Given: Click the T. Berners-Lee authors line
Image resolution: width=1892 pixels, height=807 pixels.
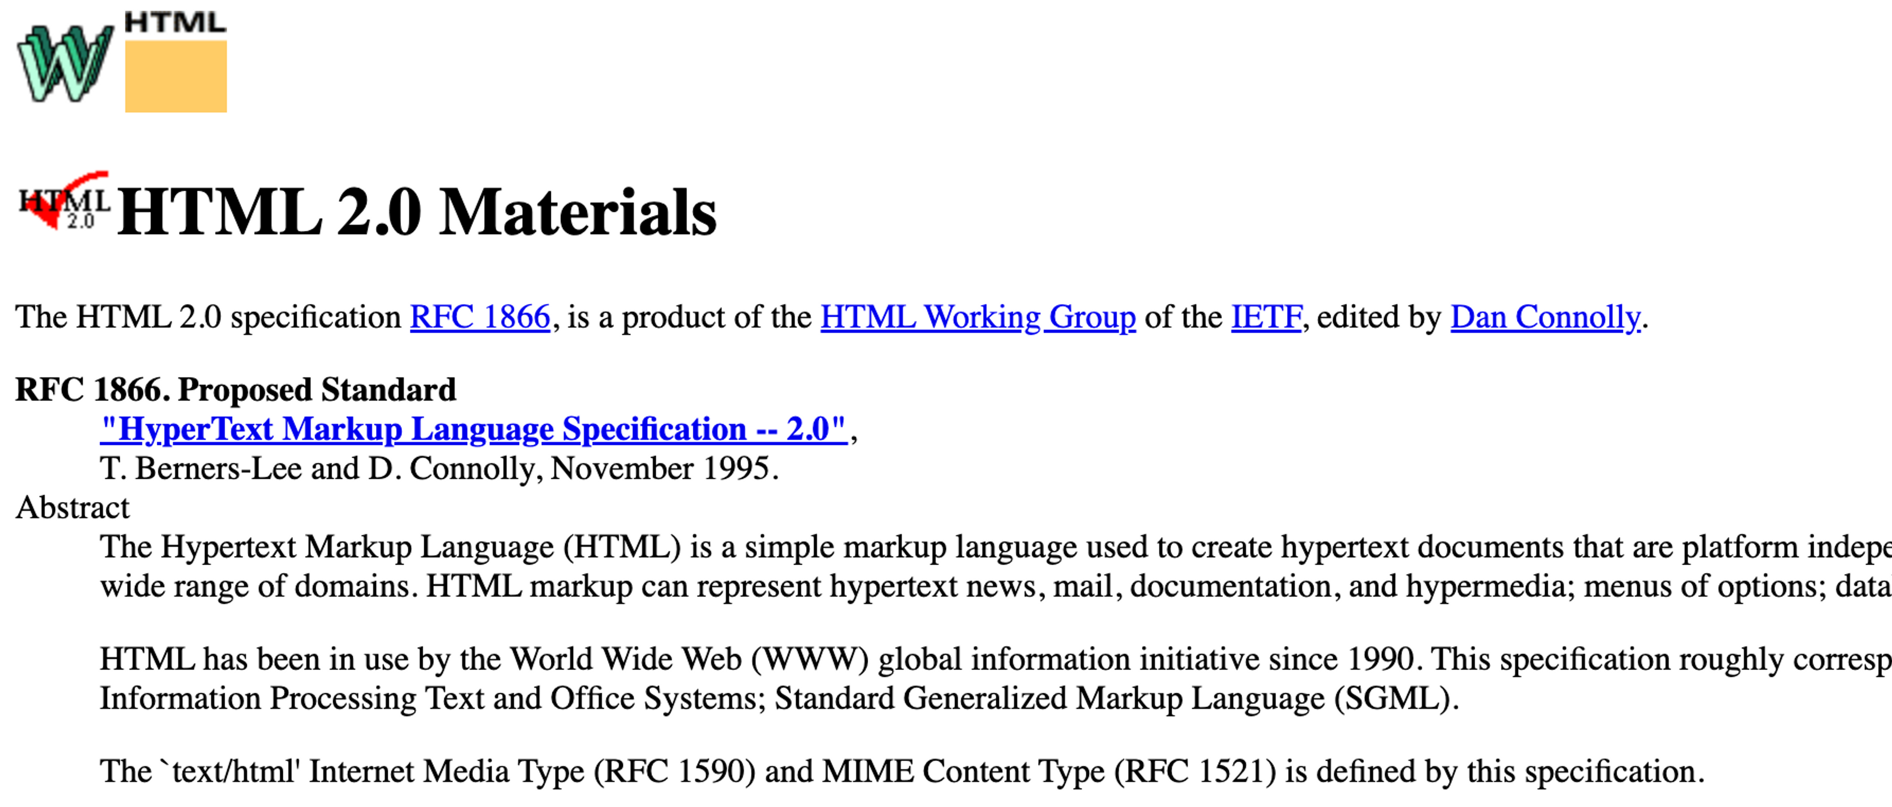Looking at the screenshot, I should pyautogui.click(x=439, y=469).
